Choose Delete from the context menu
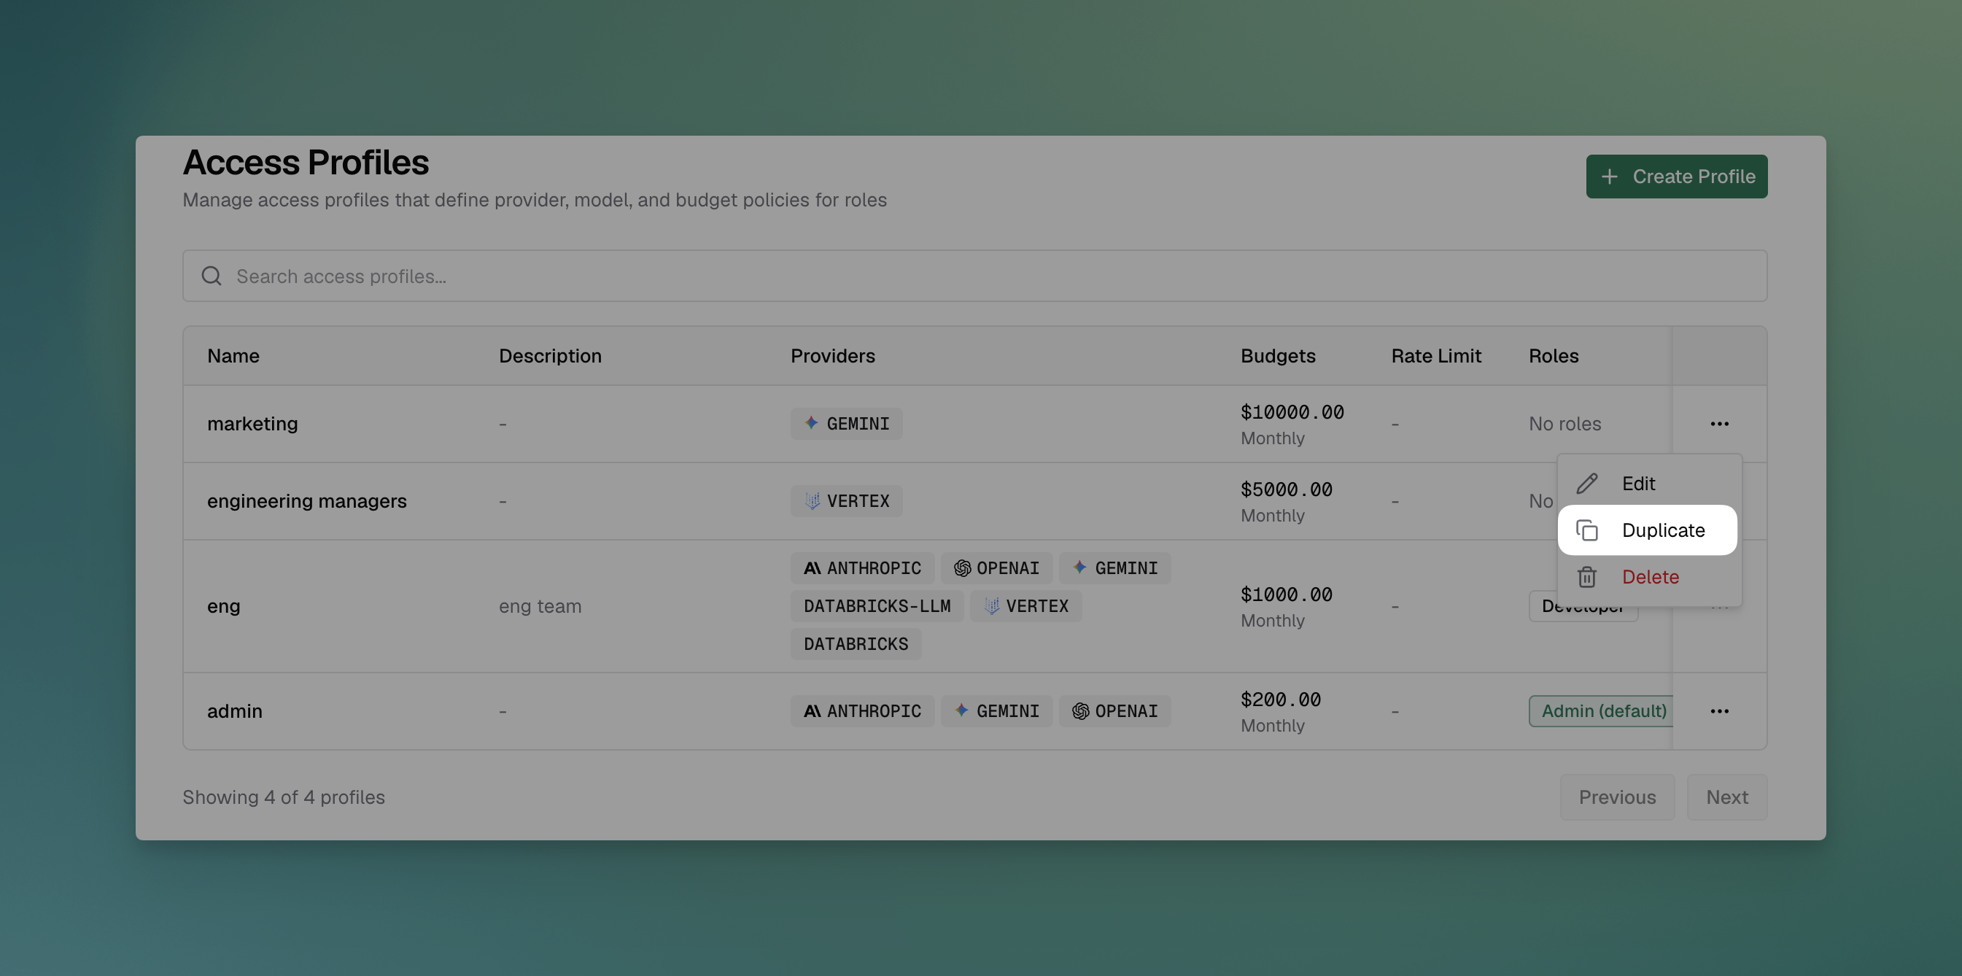Viewport: 1962px width, 976px height. click(x=1649, y=577)
